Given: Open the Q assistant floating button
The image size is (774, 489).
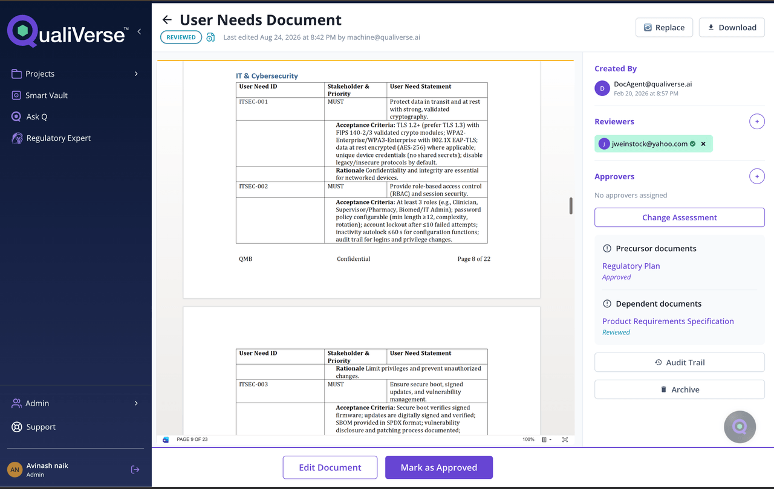Looking at the screenshot, I should (740, 427).
